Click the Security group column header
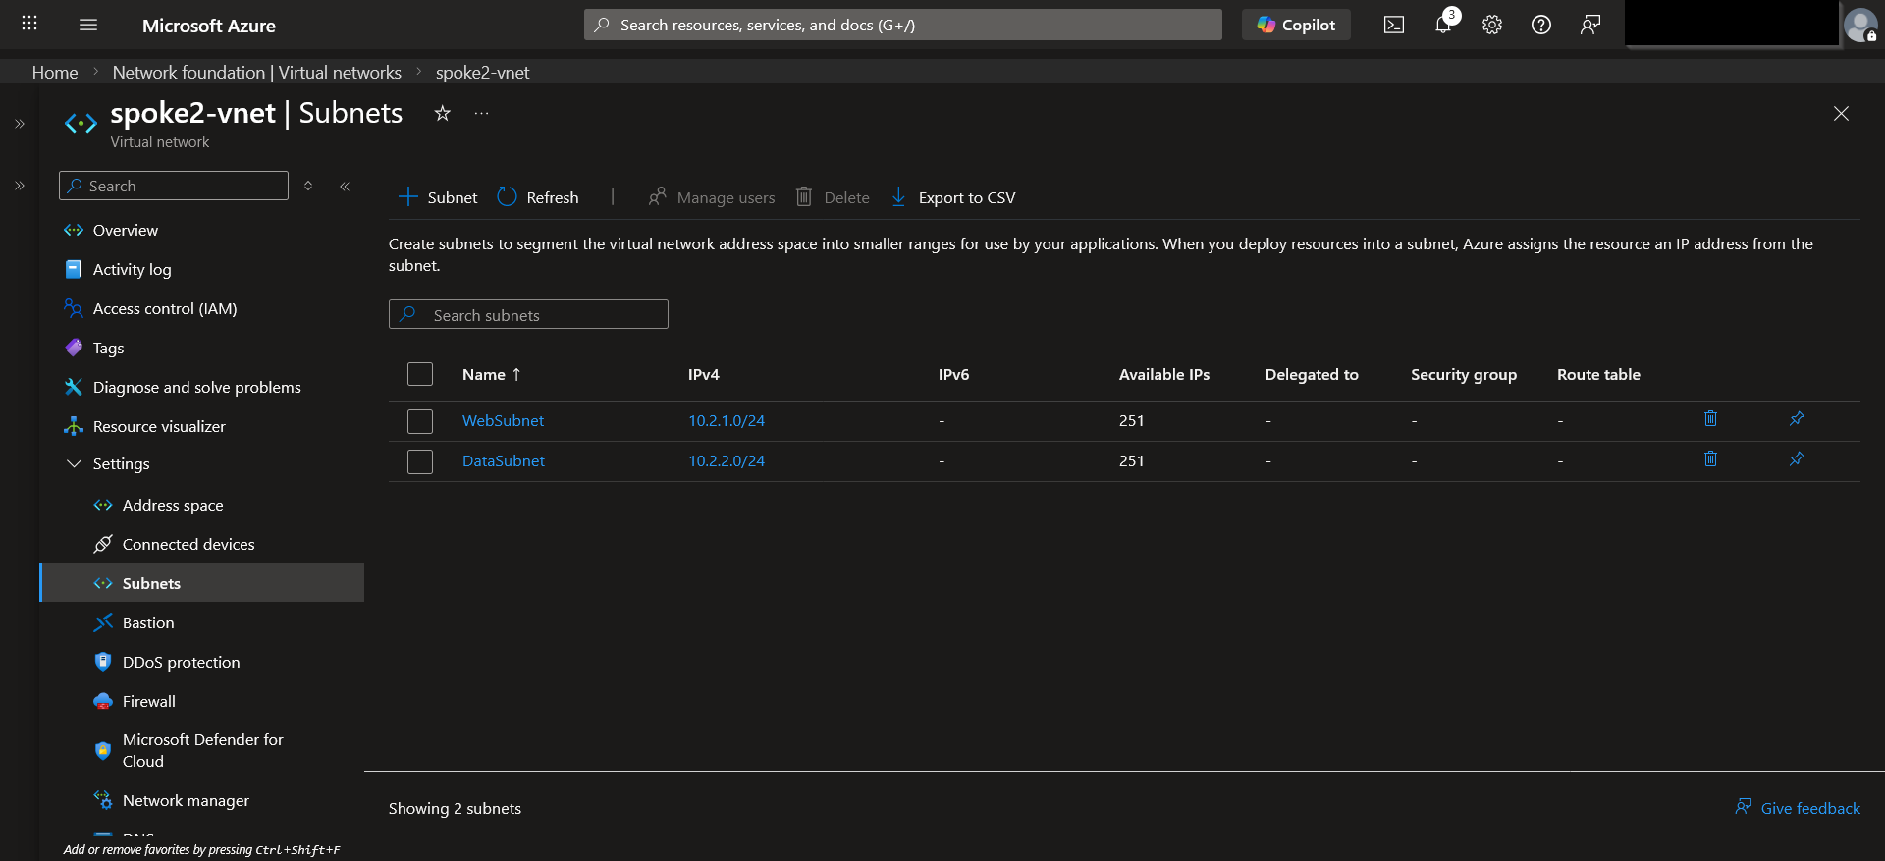1885x861 pixels. click(x=1464, y=374)
